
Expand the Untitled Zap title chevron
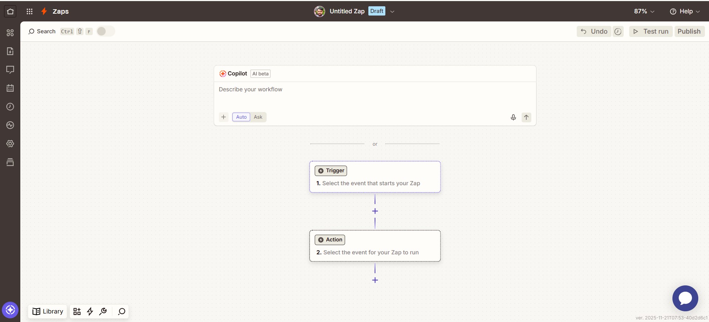[392, 11]
